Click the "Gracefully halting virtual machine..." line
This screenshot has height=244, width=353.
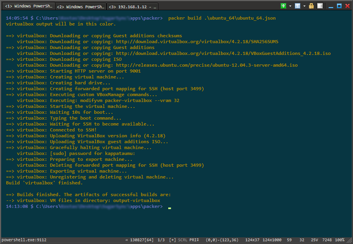79,147
